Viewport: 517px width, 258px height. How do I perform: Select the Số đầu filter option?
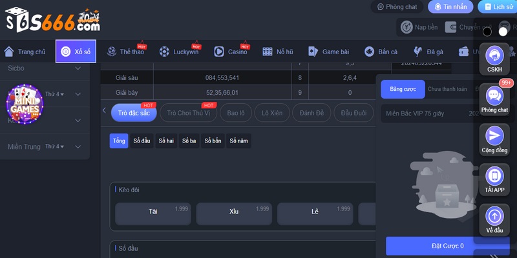click(x=142, y=141)
